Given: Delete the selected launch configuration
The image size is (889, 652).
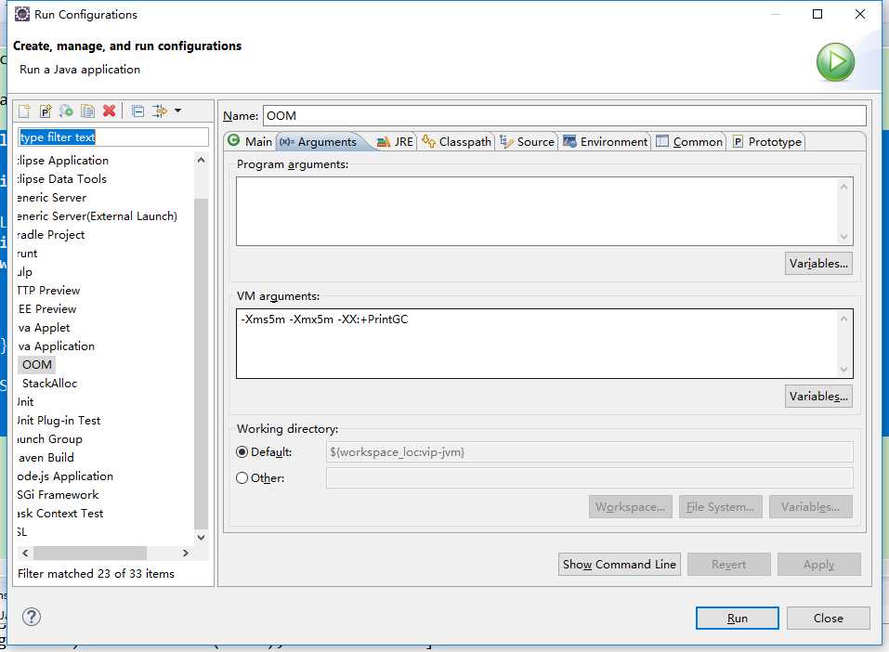Looking at the screenshot, I should [x=110, y=111].
